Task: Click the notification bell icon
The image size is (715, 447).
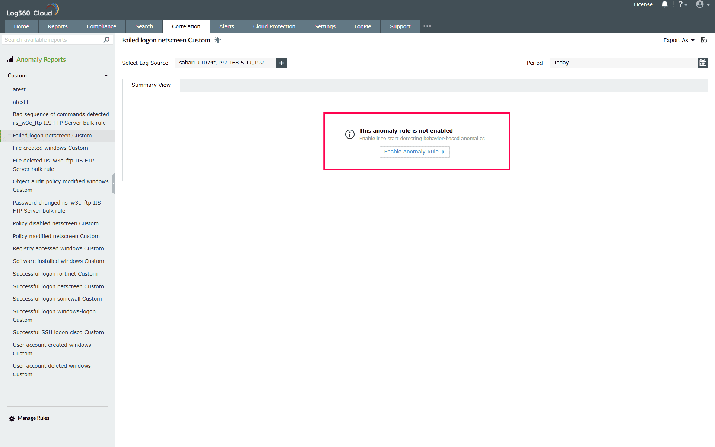Action: [x=665, y=4]
